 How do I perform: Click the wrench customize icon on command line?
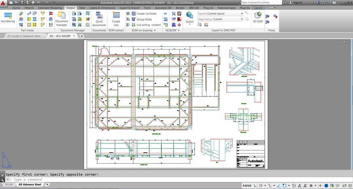pos(2,180)
